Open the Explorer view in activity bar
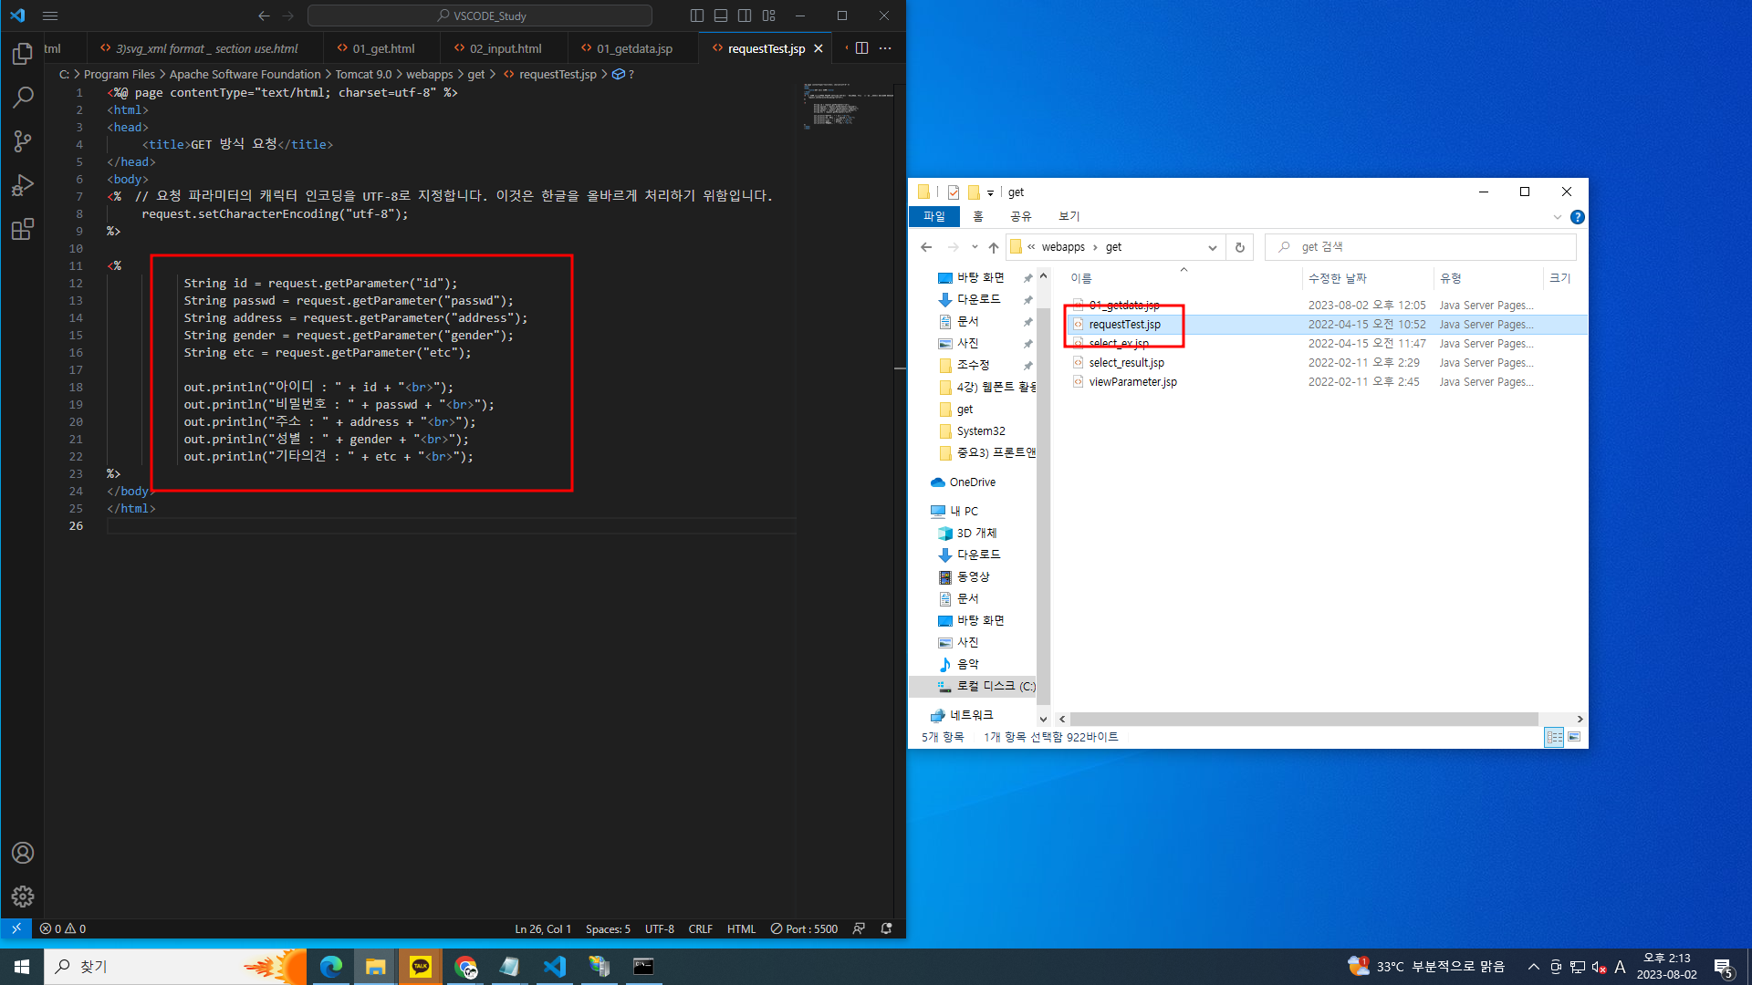Screen dimensions: 1752x985 click(x=23, y=55)
